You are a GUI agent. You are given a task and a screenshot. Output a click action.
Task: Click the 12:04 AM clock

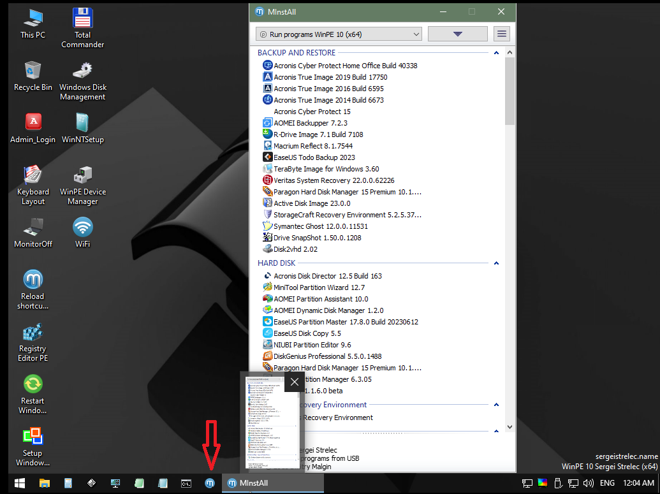pos(638,483)
